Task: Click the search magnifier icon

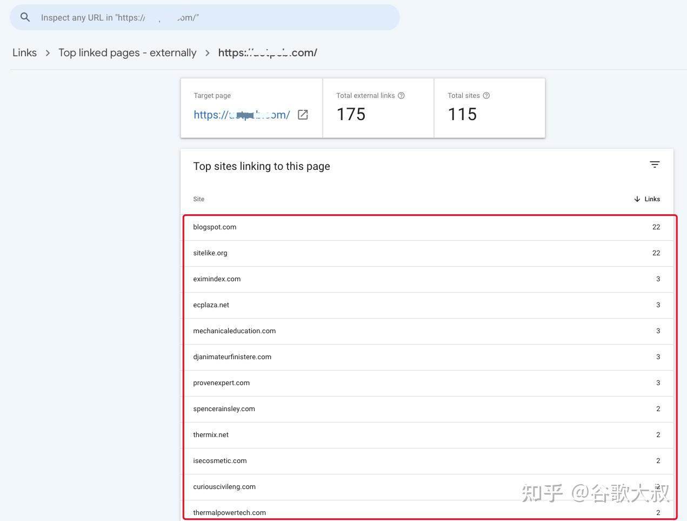Action: pyautogui.click(x=25, y=17)
